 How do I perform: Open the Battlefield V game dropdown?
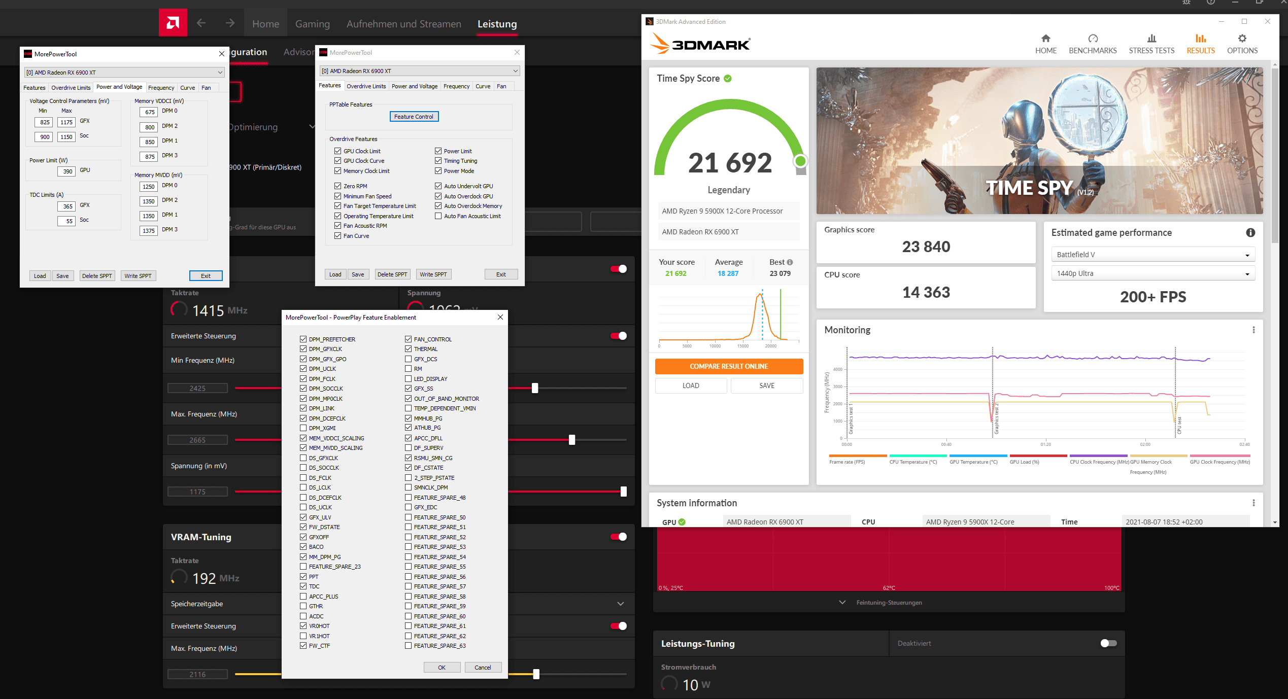[x=1153, y=255]
